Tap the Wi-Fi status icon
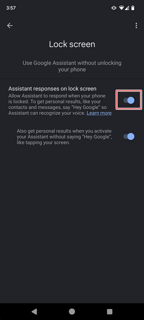Screen dimensions: 144x320 [122, 8]
